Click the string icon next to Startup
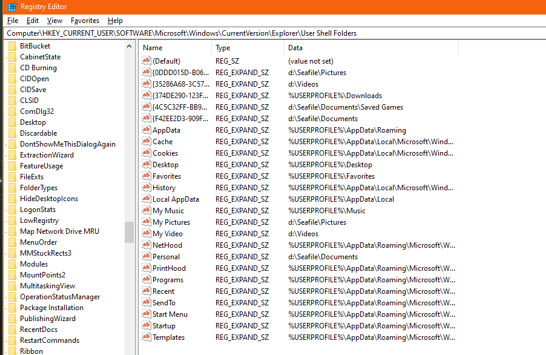This screenshot has width=546, height=355. pos(146,325)
